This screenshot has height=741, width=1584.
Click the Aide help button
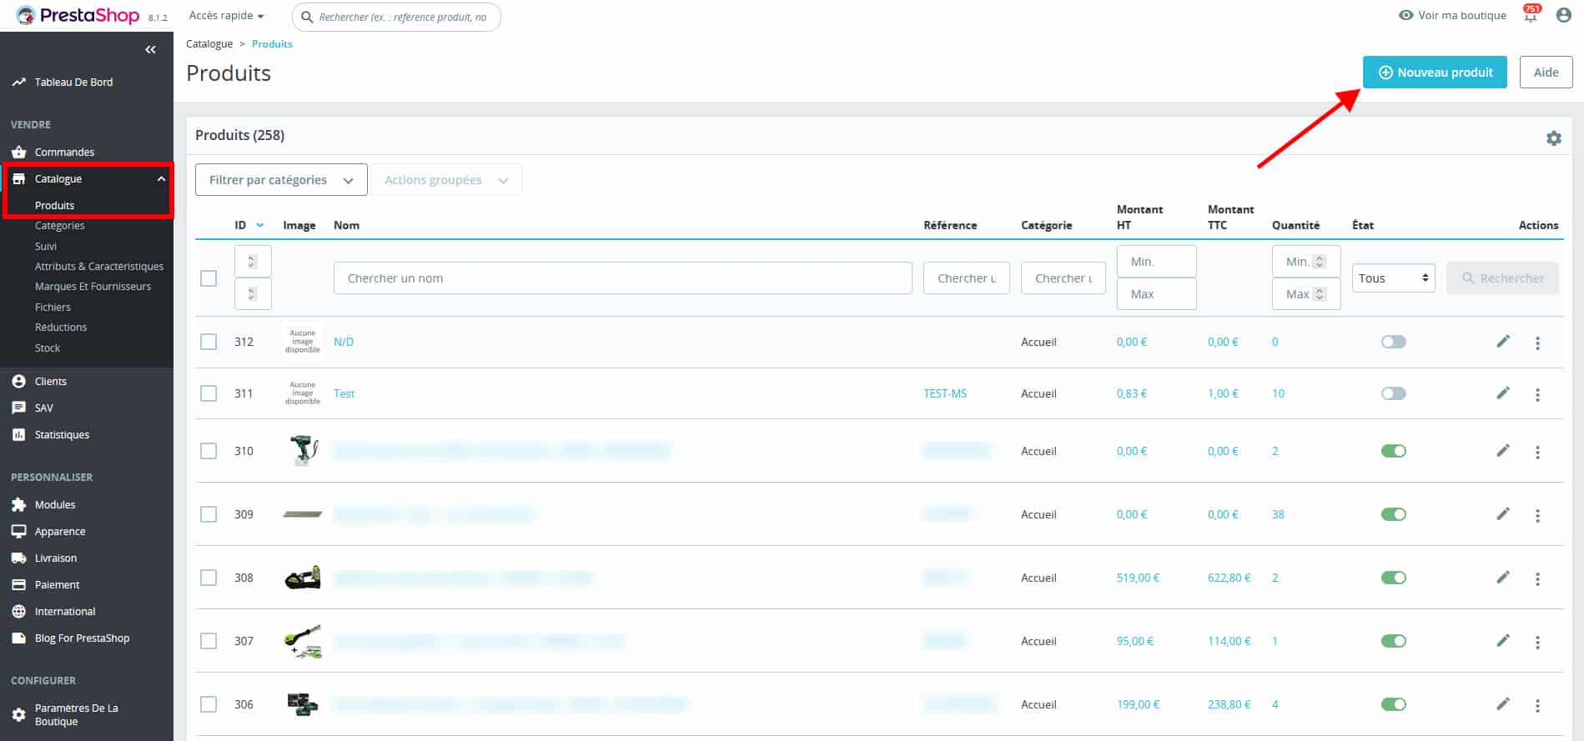[1546, 73]
